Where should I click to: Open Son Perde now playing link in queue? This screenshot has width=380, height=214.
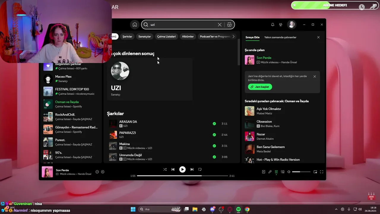[264, 58]
